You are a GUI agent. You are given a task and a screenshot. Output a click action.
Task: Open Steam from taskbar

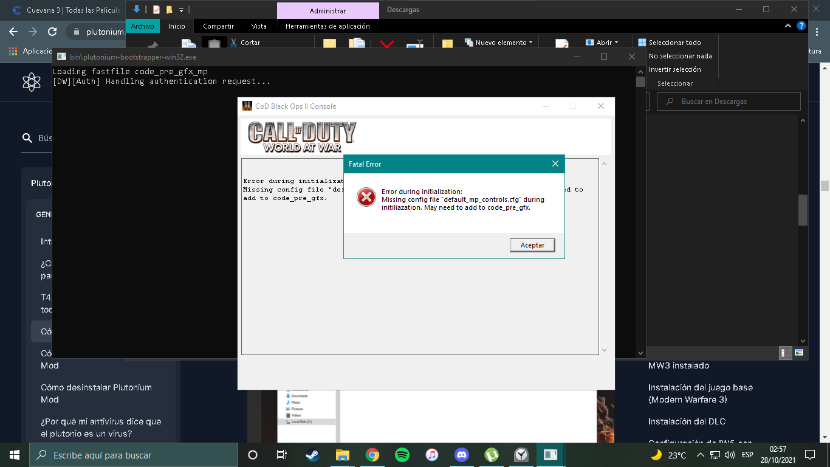[x=312, y=455]
